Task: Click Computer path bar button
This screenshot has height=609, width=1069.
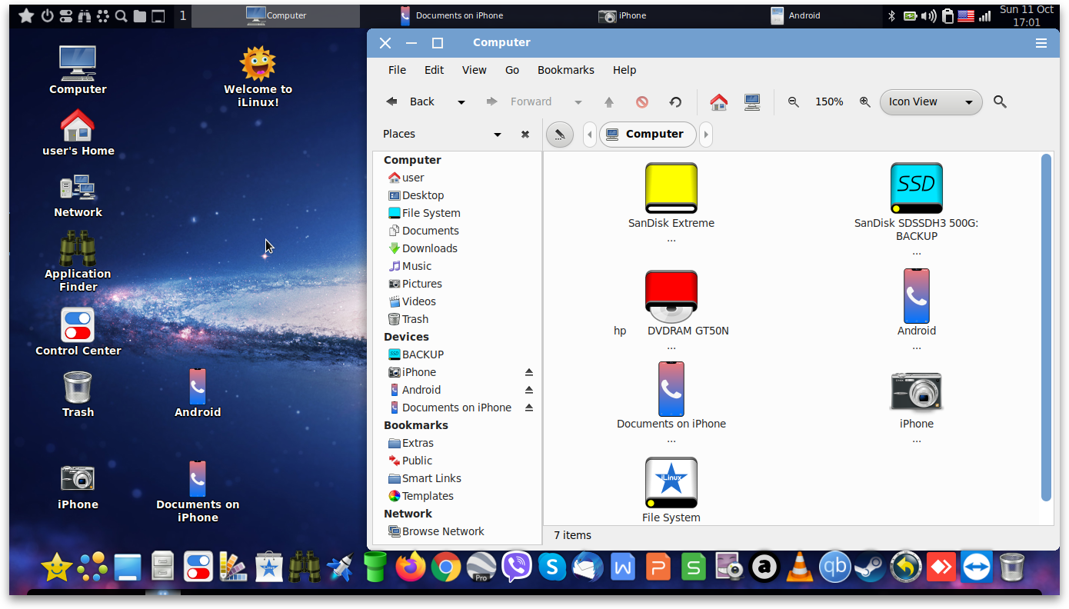Action: tap(648, 135)
